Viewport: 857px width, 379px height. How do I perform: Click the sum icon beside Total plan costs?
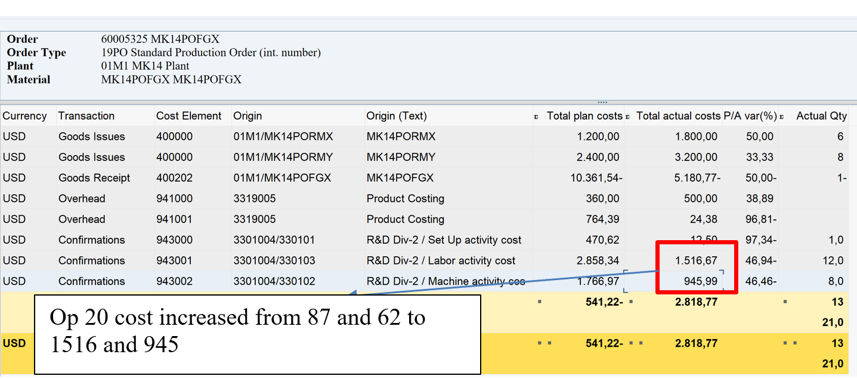coord(536,117)
